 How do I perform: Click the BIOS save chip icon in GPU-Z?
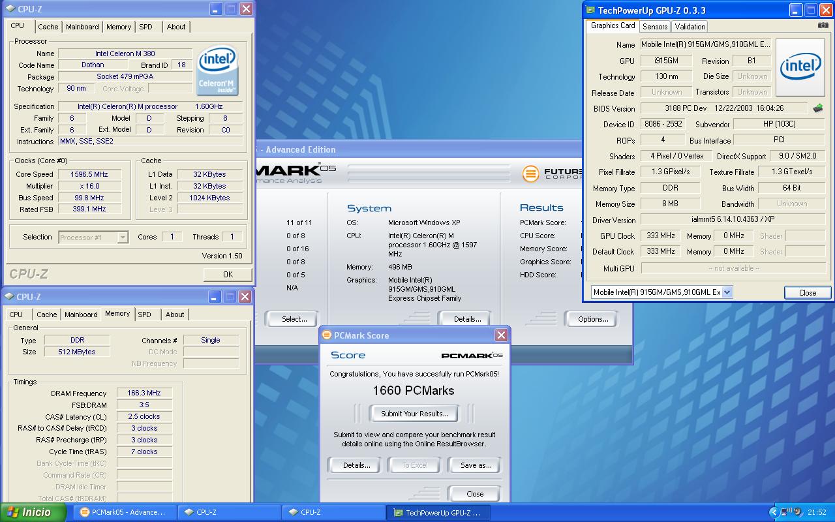coord(818,108)
